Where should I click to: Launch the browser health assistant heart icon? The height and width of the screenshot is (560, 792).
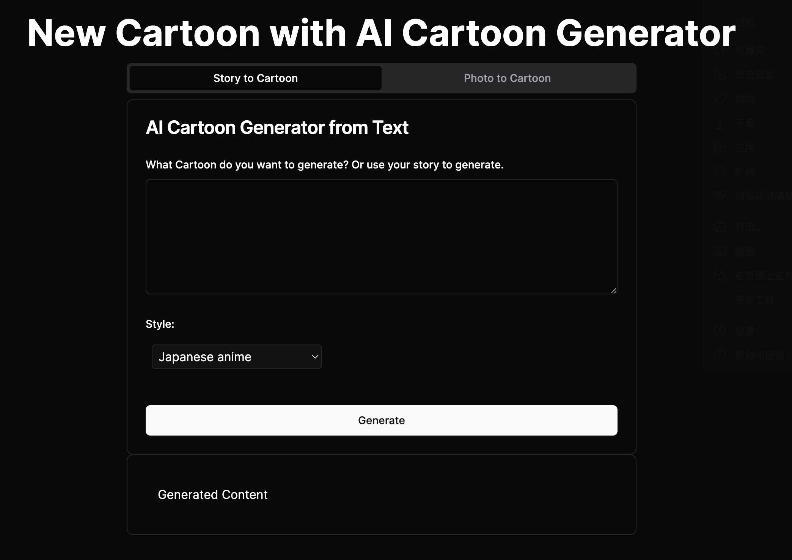point(720,197)
